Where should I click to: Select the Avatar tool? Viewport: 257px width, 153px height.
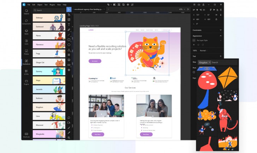(69, 60)
